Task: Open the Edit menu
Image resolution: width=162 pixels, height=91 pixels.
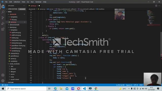Action: click(11, 2)
